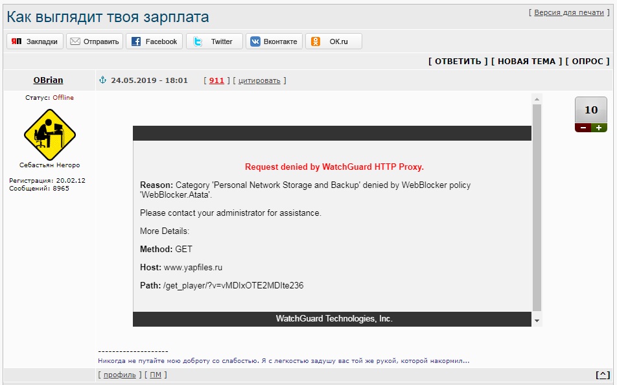
Task: Click the Path text /get_player/?v=vMDIxOTE2MDIte236
Action: [233, 285]
